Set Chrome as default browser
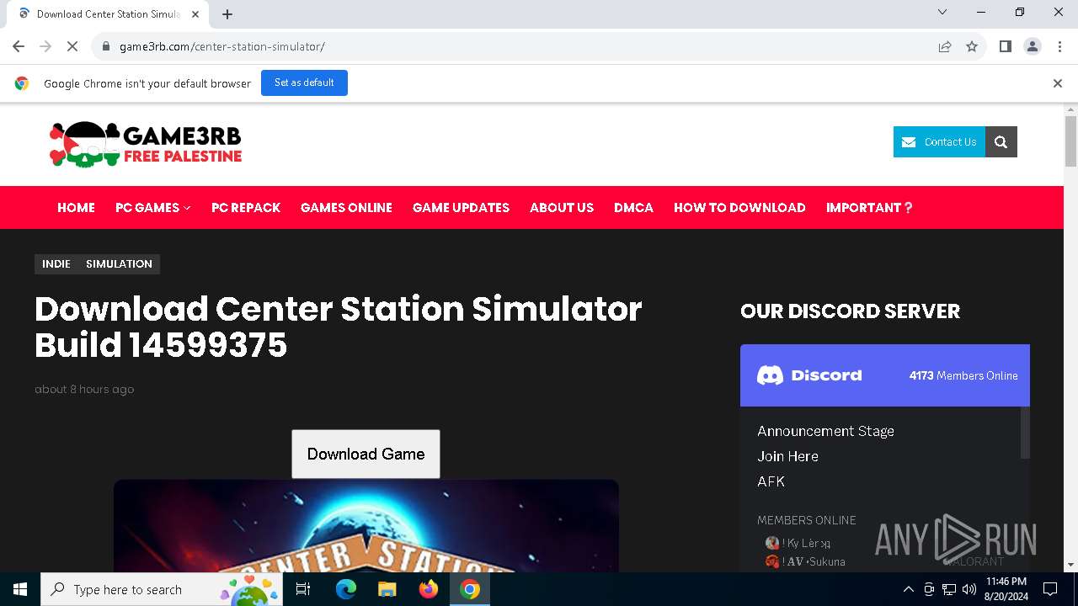Image resolution: width=1078 pixels, height=606 pixels. click(304, 82)
